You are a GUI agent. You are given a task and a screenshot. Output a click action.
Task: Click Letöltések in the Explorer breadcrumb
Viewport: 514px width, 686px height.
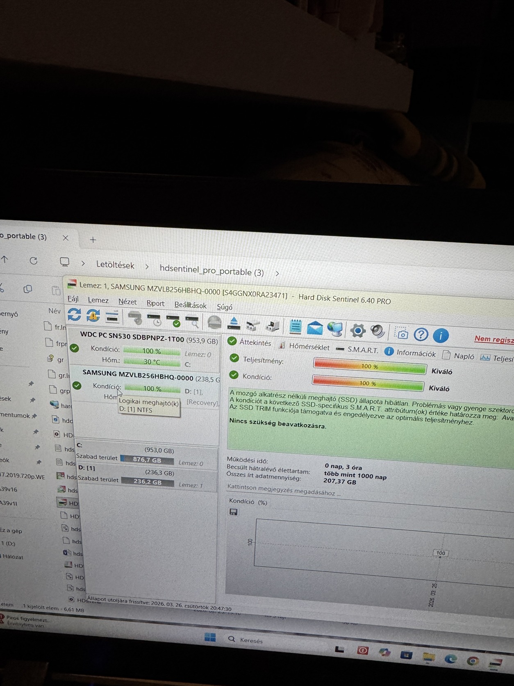coord(115,265)
